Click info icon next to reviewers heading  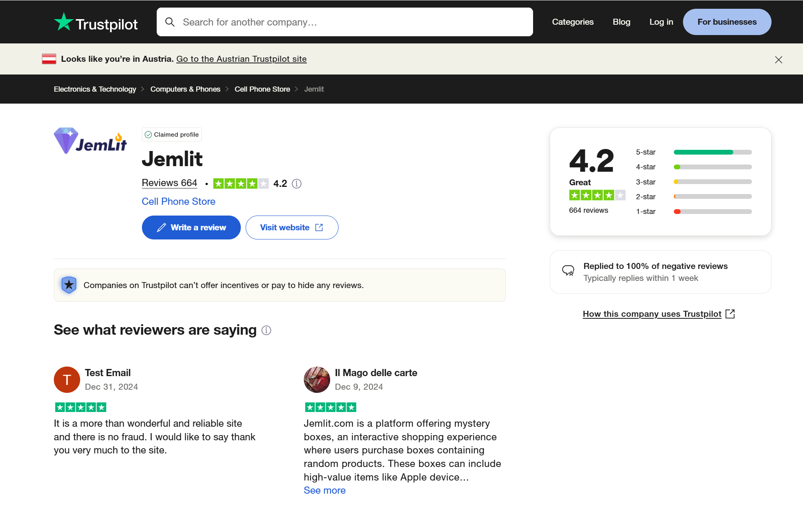[x=266, y=330]
